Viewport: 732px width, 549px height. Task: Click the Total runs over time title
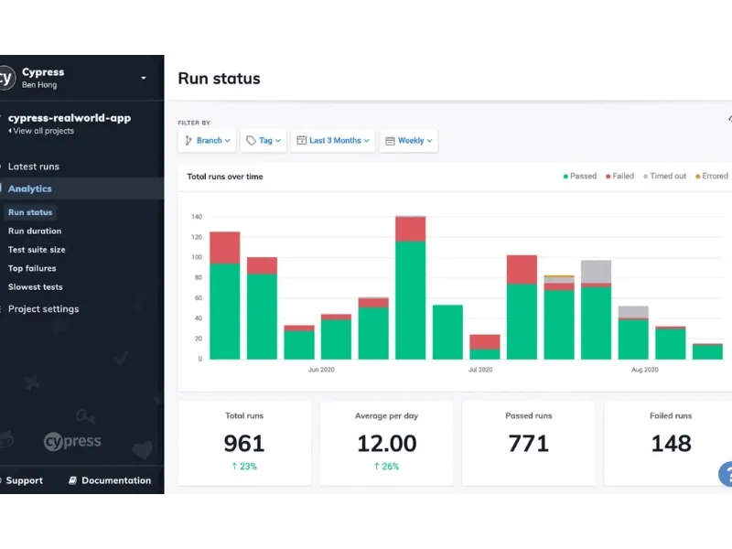point(225,177)
